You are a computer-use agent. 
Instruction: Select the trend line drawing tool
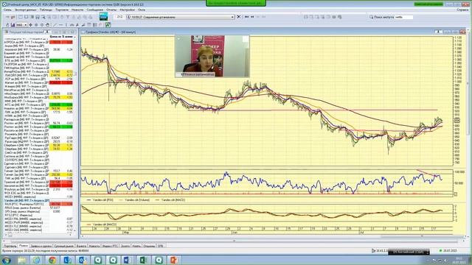(x=55, y=25)
